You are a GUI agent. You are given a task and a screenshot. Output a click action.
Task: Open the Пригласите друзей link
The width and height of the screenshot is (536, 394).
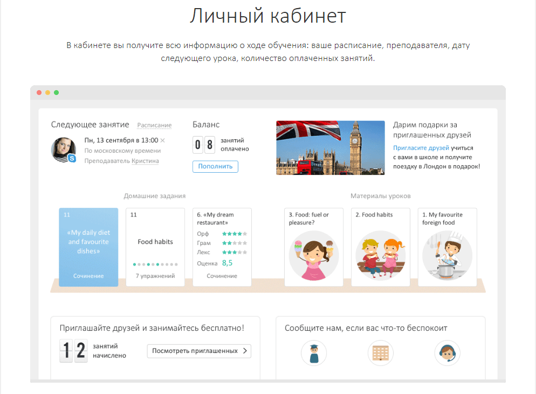[x=414, y=148]
